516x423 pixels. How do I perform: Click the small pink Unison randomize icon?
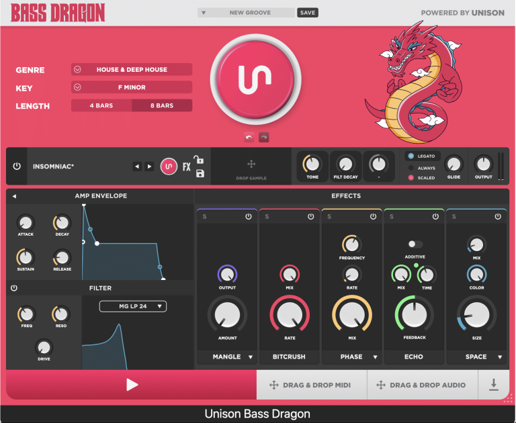(169, 167)
